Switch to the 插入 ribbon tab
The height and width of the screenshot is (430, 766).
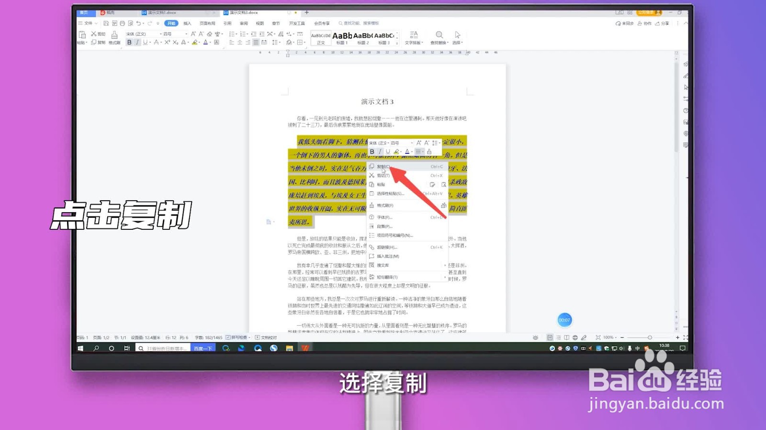click(187, 23)
